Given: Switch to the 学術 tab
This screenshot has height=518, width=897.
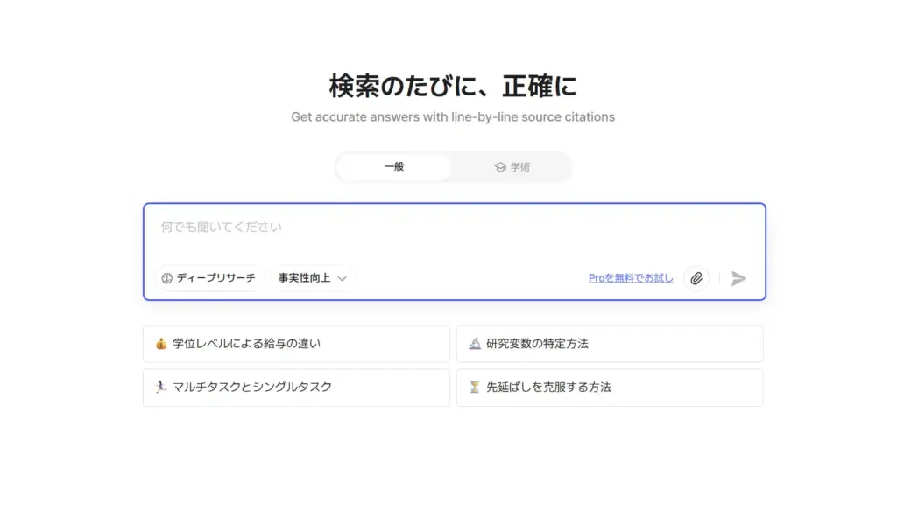Looking at the screenshot, I should (x=512, y=167).
